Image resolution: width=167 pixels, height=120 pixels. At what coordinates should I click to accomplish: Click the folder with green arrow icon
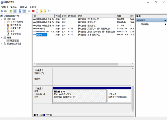pyautogui.click(x=41, y=11)
